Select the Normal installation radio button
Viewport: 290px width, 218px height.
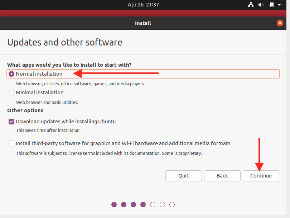click(x=11, y=74)
